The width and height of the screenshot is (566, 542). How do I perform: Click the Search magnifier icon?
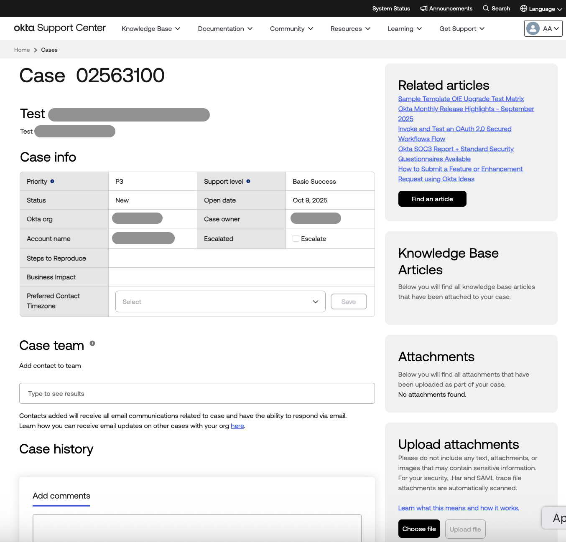coord(486,8)
